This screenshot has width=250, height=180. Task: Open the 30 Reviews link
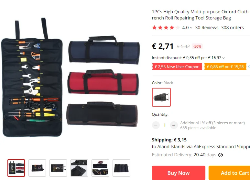click(207, 28)
